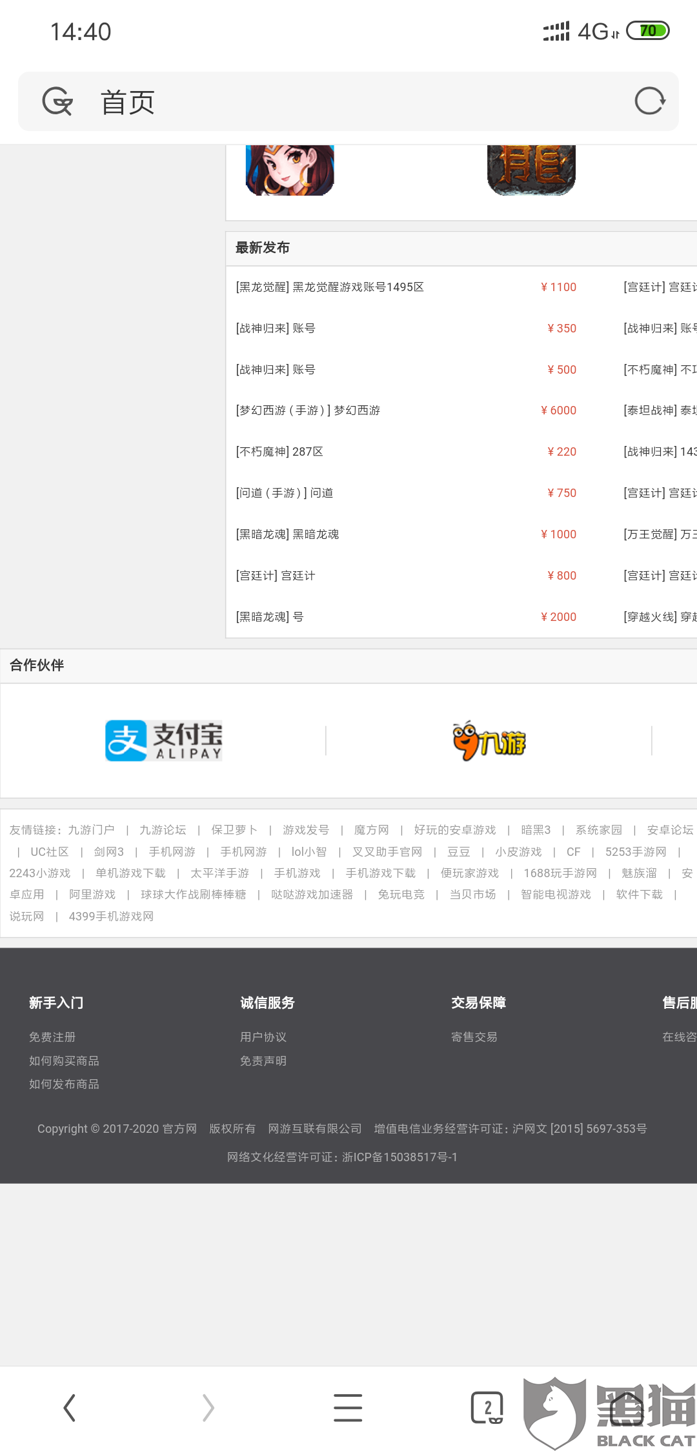This screenshot has height=1451, width=697.
Task: Tap the browser reload icon
Action: [649, 101]
